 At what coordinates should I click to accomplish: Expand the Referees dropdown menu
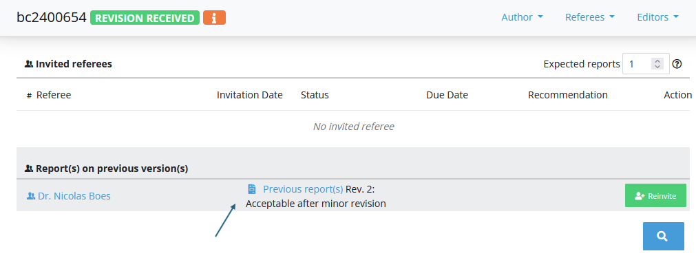click(x=589, y=17)
